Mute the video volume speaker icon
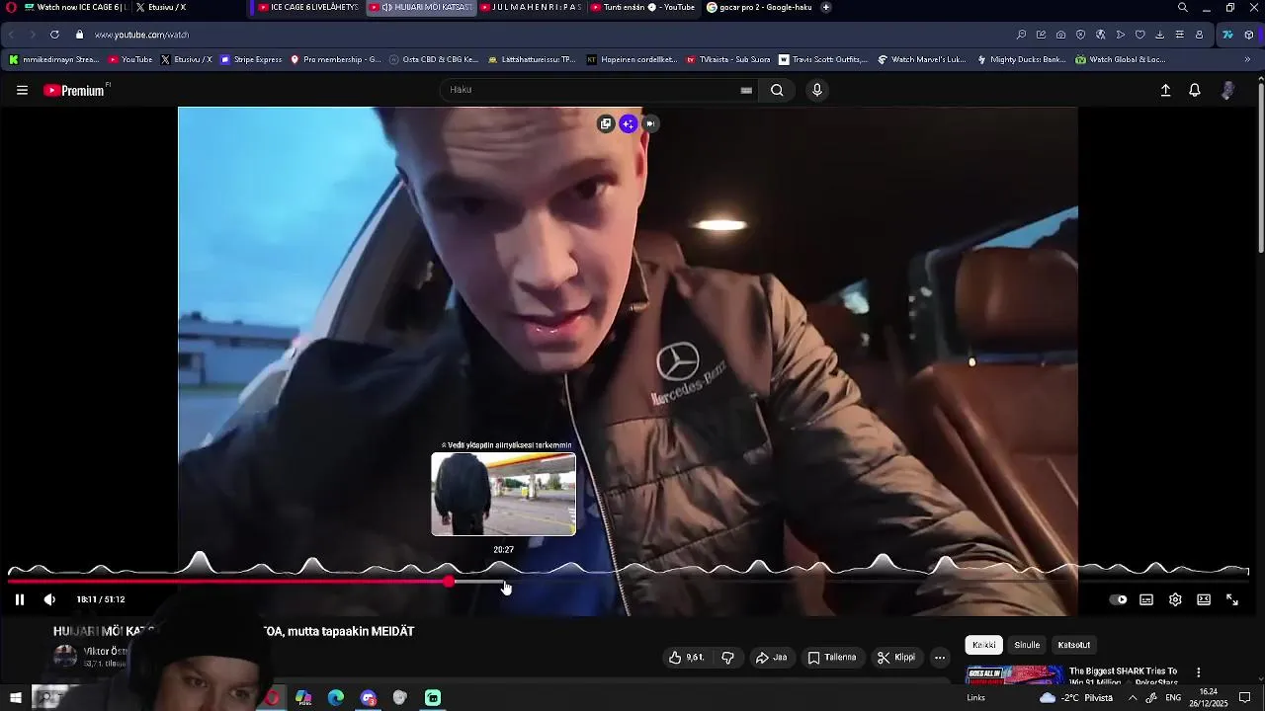Screen dimensions: 1265x711 click(49, 599)
